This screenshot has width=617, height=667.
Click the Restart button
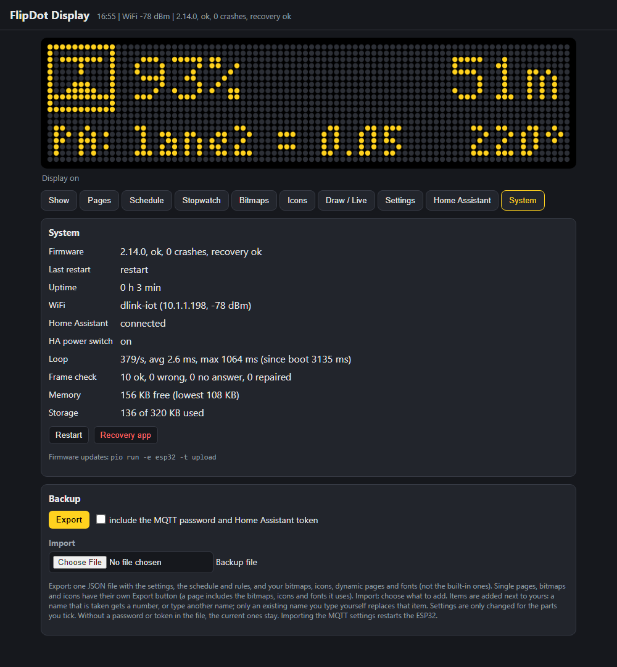69,435
